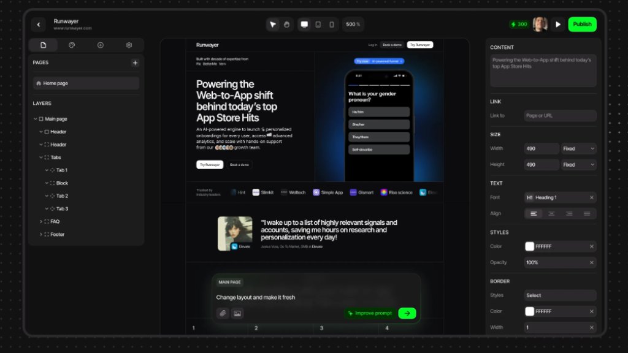The height and width of the screenshot is (353, 628).
Task: Align text center
Action: 551,214
